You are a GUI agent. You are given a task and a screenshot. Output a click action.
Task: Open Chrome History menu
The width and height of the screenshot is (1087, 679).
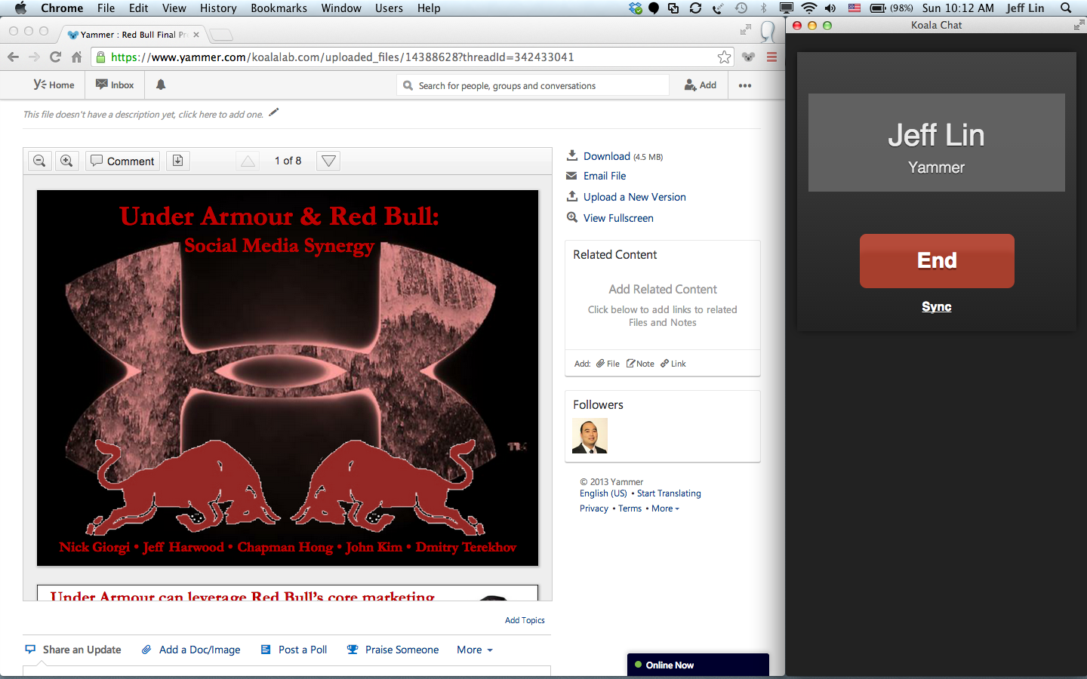(218, 8)
